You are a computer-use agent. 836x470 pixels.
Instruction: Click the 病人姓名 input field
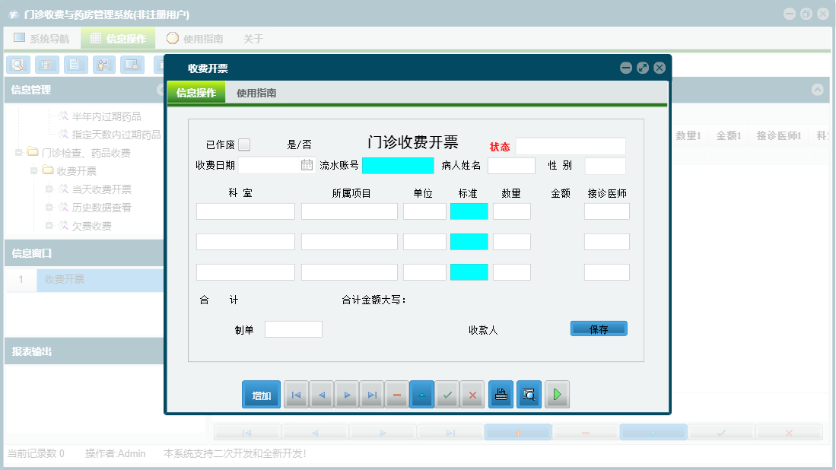511,165
